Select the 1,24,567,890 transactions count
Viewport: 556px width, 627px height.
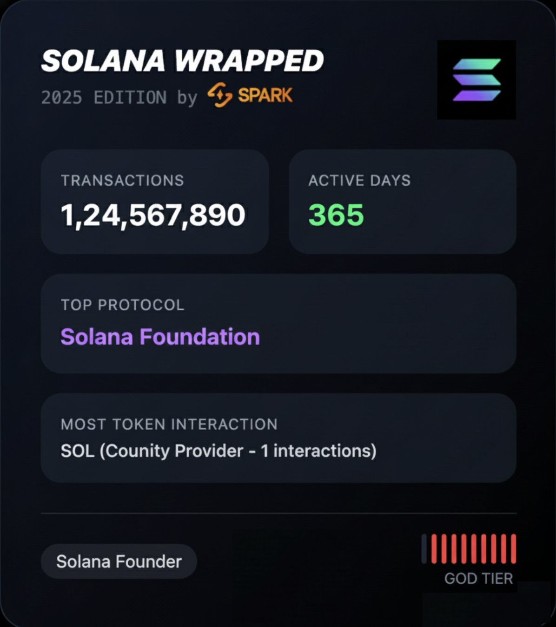coord(153,215)
